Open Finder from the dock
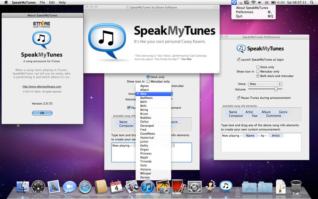318x199 pixels. 23,186
